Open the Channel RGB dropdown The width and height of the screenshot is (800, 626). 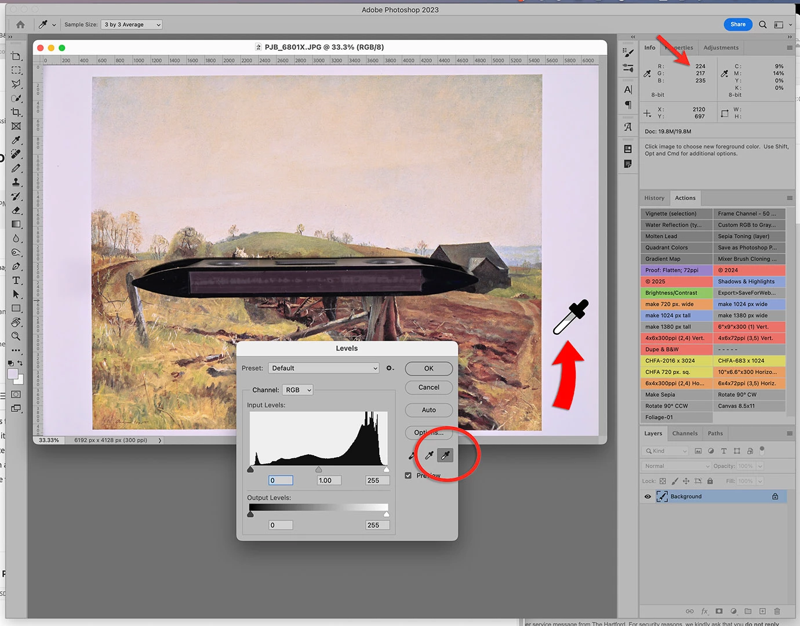tap(298, 390)
